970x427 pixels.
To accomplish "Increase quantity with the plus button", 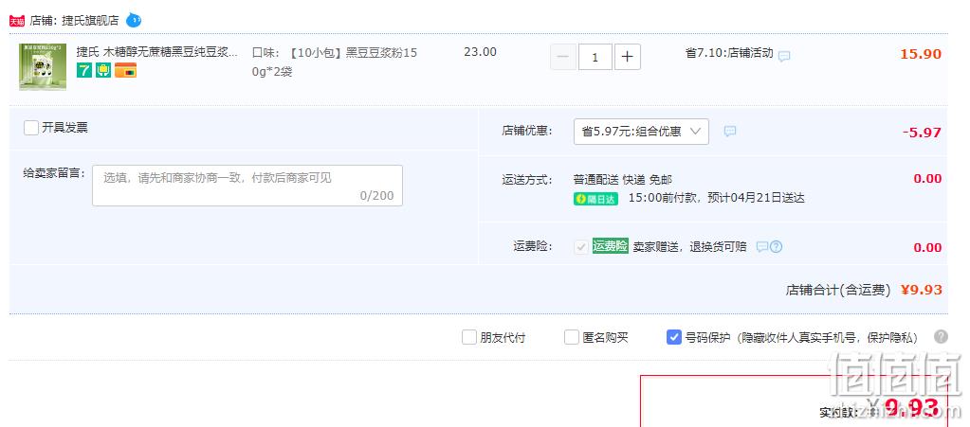I will (x=628, y=57).
